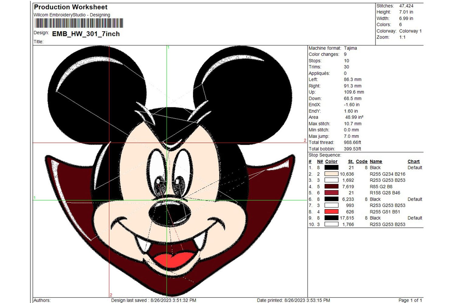This screenshot has width=456, height=303.
Task: Click the stitch count "7,619"
Action: tap(348, 186)
